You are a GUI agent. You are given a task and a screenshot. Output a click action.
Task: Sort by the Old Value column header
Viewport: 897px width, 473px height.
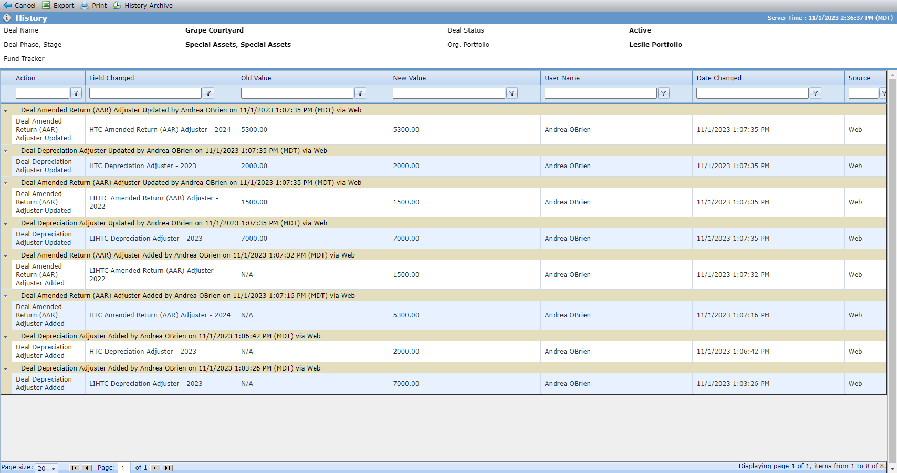tap(256, 78)
